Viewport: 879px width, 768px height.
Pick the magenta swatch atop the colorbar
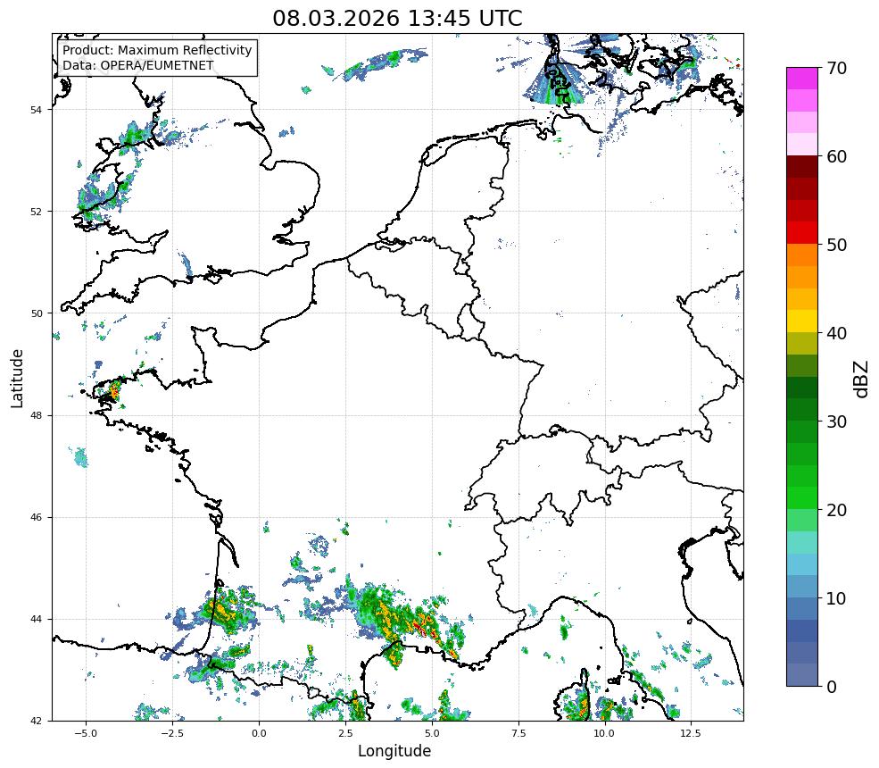point(802,79)
